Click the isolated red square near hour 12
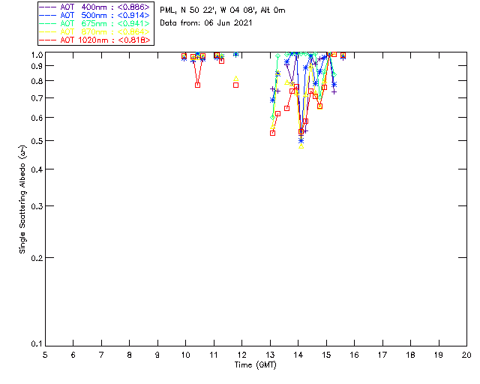Screen dimensions: 480x384 pos(235,85)
